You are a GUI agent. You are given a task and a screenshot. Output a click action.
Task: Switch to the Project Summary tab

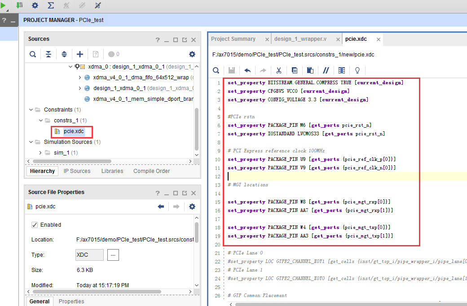[233, 39]
